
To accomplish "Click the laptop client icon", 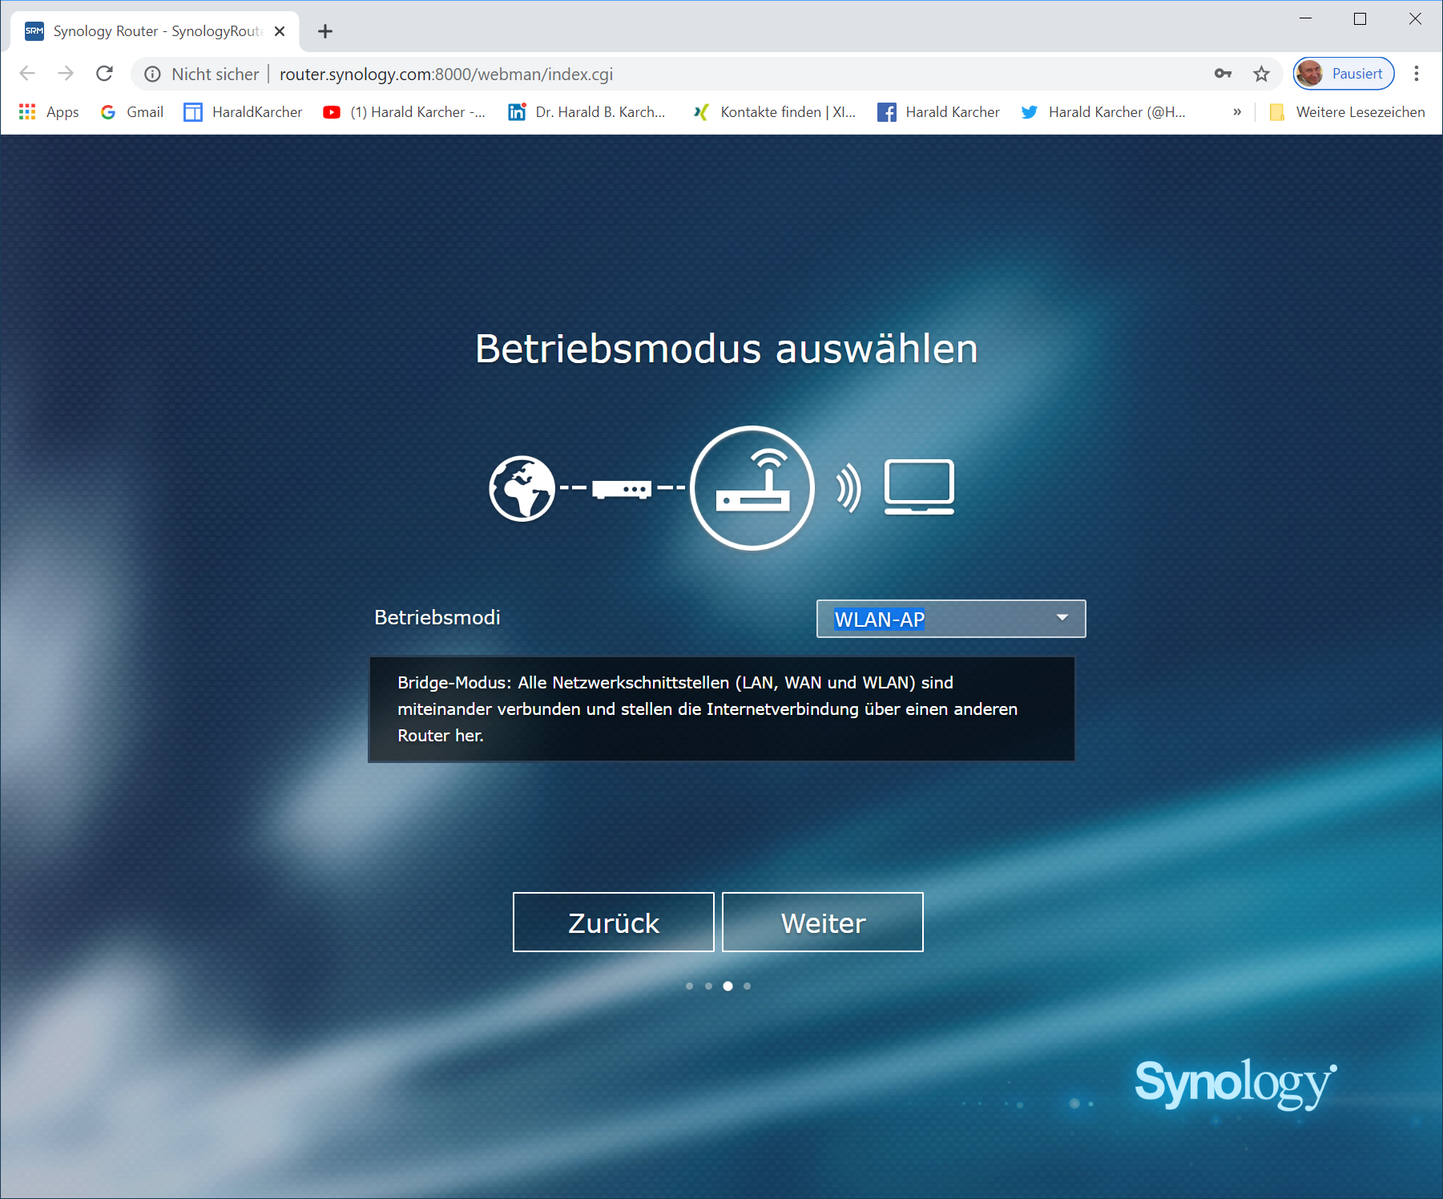I will [919, 486].
